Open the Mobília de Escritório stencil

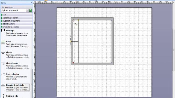tap(16, 24)
